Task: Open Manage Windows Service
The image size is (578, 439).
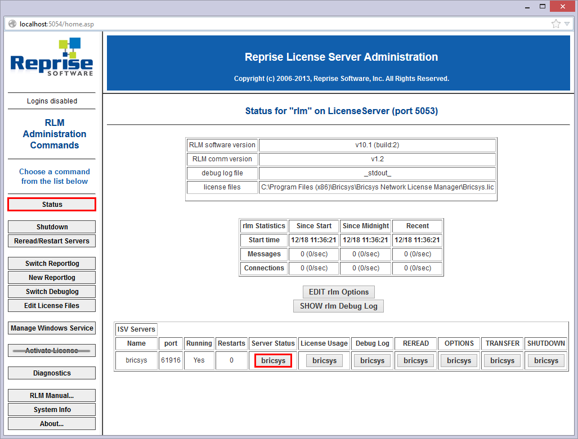Action: tap(52, 328)
